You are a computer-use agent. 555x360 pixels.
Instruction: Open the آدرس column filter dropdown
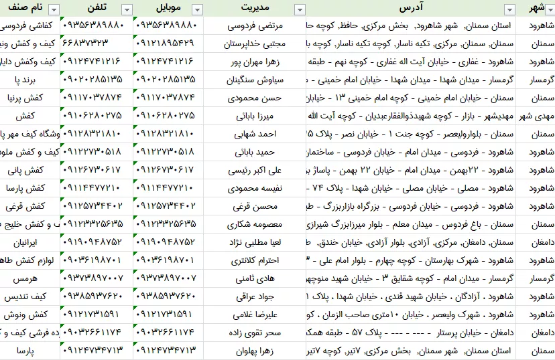509,10
